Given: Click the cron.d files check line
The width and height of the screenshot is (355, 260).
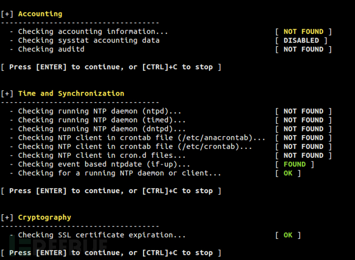Looking at the screenshot, I should coord(101,155).
